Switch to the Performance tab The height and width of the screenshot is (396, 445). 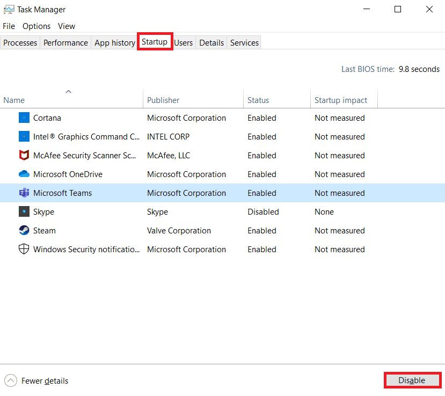[x=65, y=42]
